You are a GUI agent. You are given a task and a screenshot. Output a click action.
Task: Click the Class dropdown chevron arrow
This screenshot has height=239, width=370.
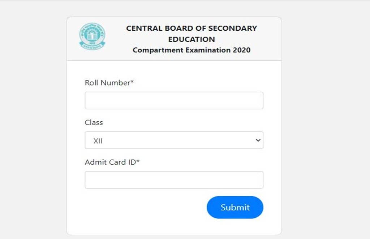click(258, 140)
